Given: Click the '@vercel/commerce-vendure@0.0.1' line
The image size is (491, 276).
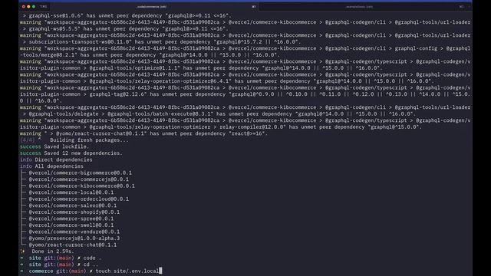Looking at the screenshot, I should point(74,232).
